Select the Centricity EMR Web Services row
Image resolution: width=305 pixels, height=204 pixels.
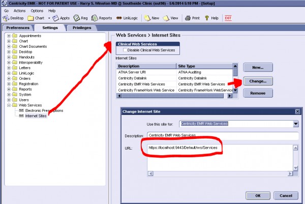click(x=174, y=84)
